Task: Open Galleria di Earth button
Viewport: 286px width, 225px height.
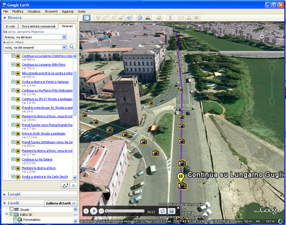Action: pos(61,203)
